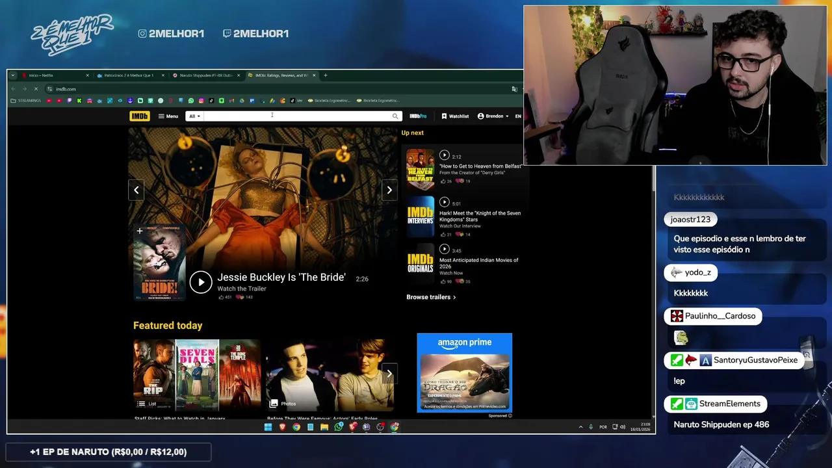832x468 pixels.
Task: Close the Netflix browser tab
Action: pos(87,75)
